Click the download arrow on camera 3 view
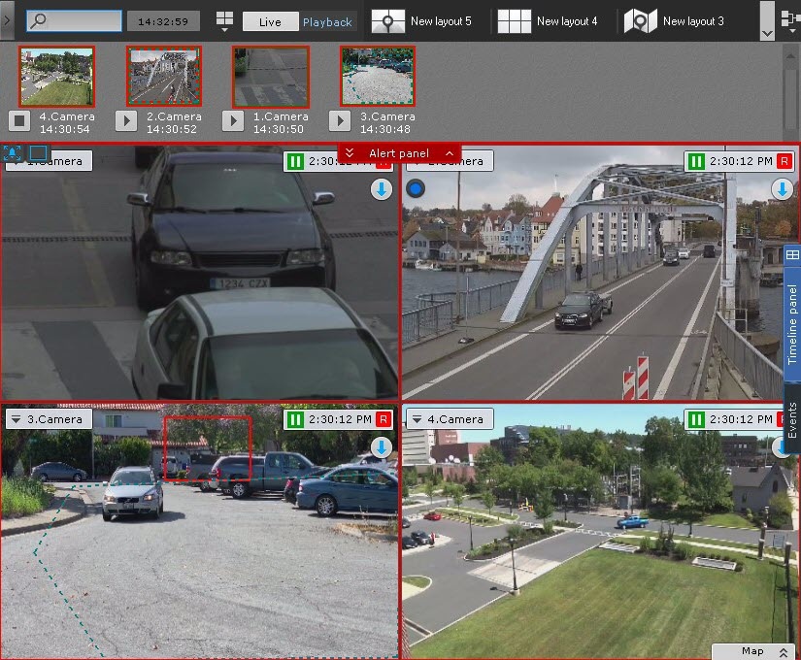The height and width of the screenshot is (660, 801). [x=382, y=447]
